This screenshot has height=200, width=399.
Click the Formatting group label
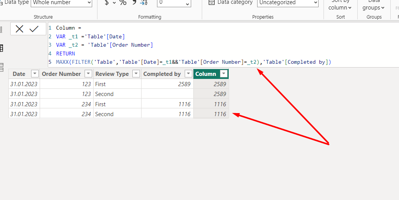(149, 17)
